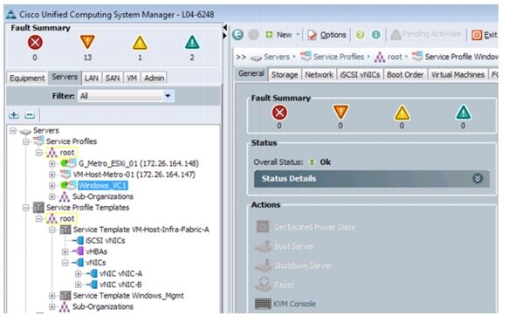Select Service Template Windows_Mgmt
The height and width of the screenshot is (316, 515).
point(128,296)
